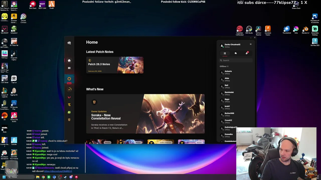Select League of Legends gold icon in sidebar
Viewport: 321px width, 180px height.
click(x=69, y=89)
